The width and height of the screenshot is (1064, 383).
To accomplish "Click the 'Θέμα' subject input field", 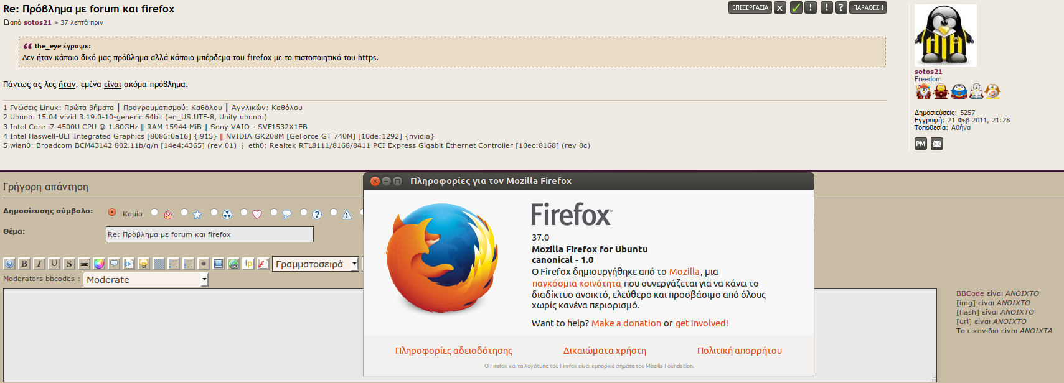I will point(209,234).
